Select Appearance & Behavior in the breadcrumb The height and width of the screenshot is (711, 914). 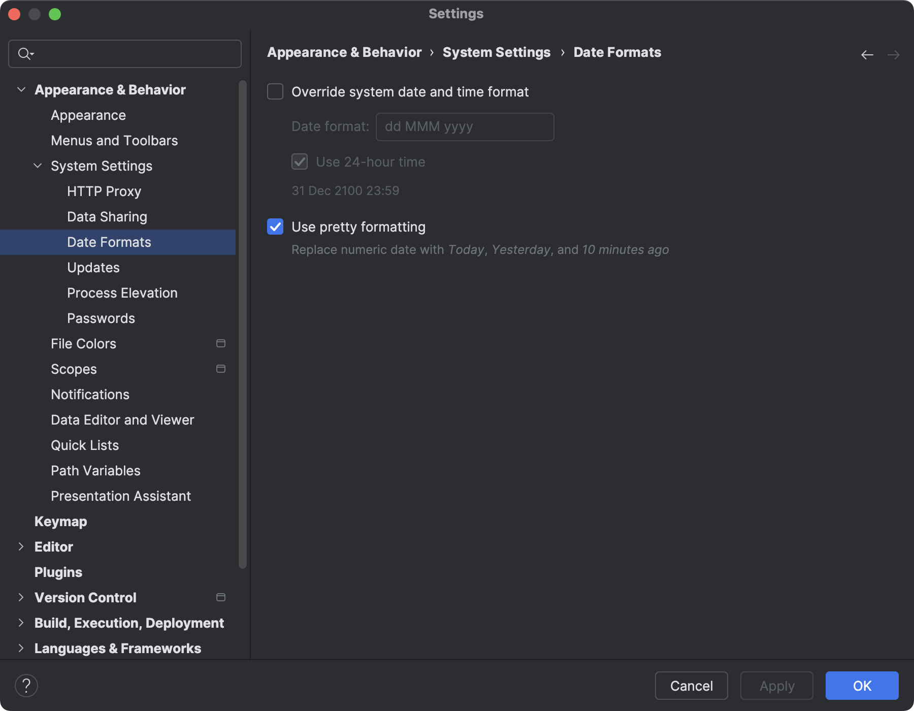pos(344,52)
